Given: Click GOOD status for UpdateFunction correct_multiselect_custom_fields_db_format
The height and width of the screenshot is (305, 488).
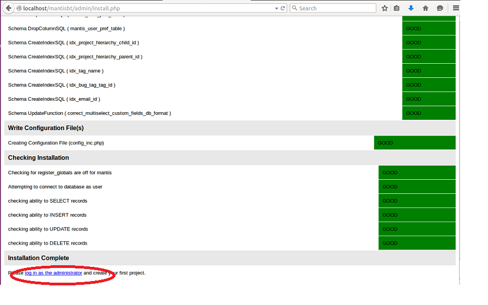Looking at the screenshot, I should 429,113.
